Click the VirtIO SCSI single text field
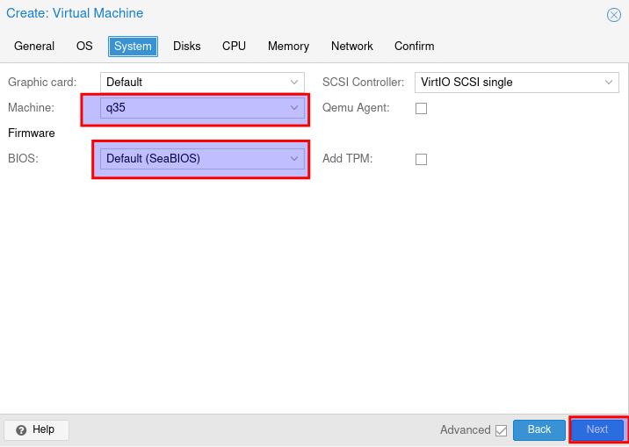 click(x=505, y=83)
